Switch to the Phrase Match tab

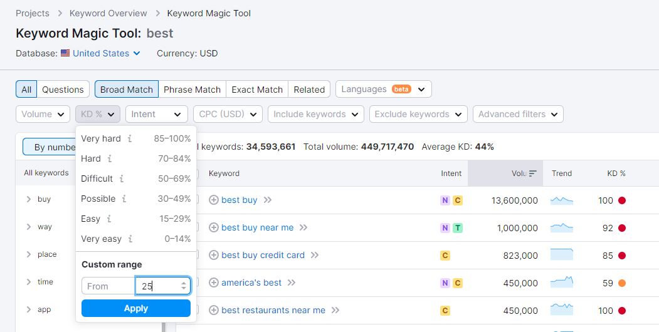[192, 90]
